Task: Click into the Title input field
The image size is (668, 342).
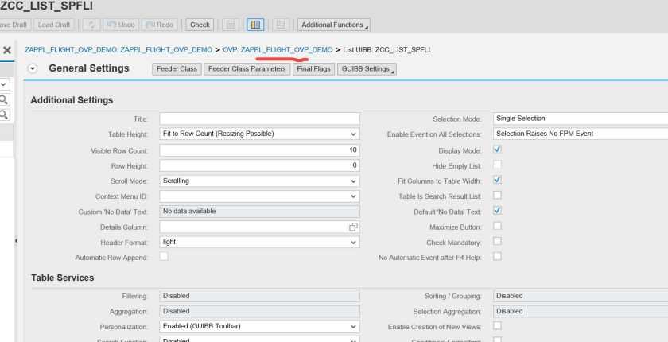Action: 259,119
